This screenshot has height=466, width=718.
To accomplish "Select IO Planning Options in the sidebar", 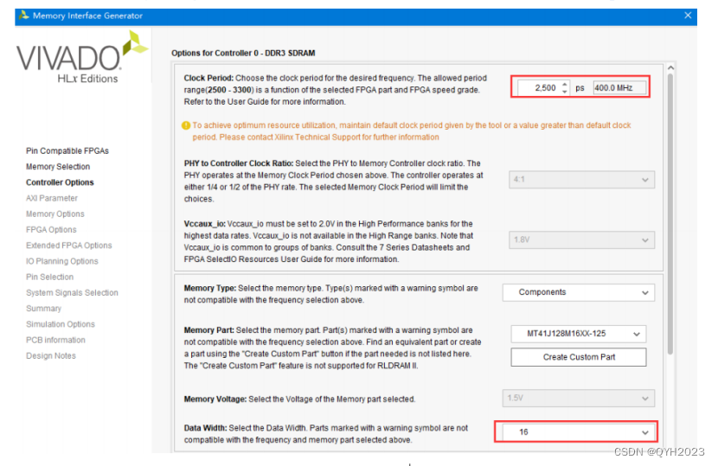I will point(61,261).
